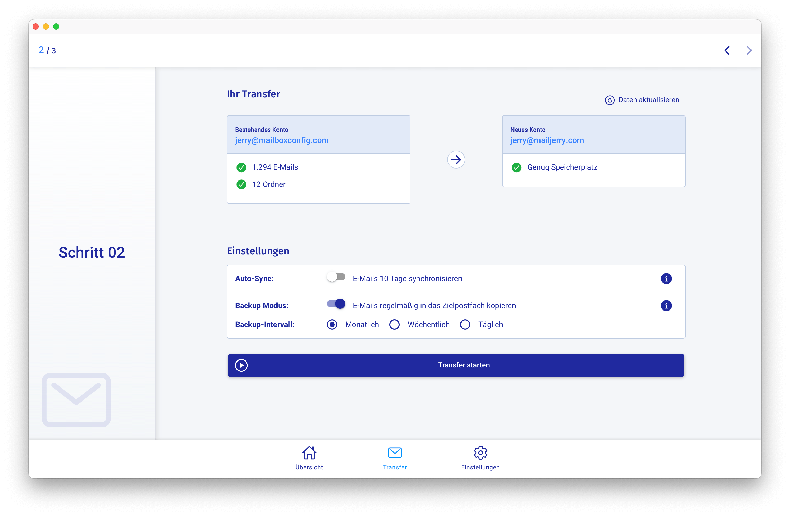Image resolution: width=790 pixels, height=516 pixels.
Task: Click the 2 / 3 step indicator
Action: pos(47,50)
